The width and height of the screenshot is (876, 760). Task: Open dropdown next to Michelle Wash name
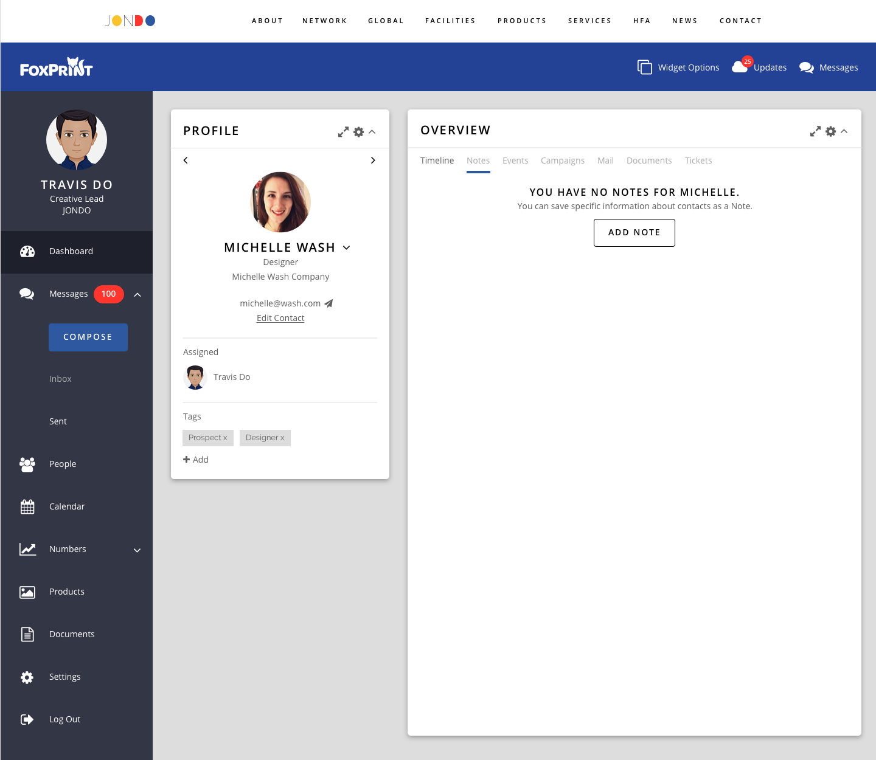coord(347,247)
